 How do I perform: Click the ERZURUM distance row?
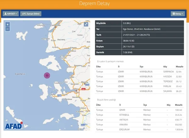pos(139,129)
